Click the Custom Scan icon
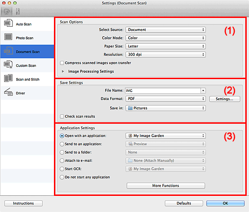The image size is (249, 212). click(8, 64)
